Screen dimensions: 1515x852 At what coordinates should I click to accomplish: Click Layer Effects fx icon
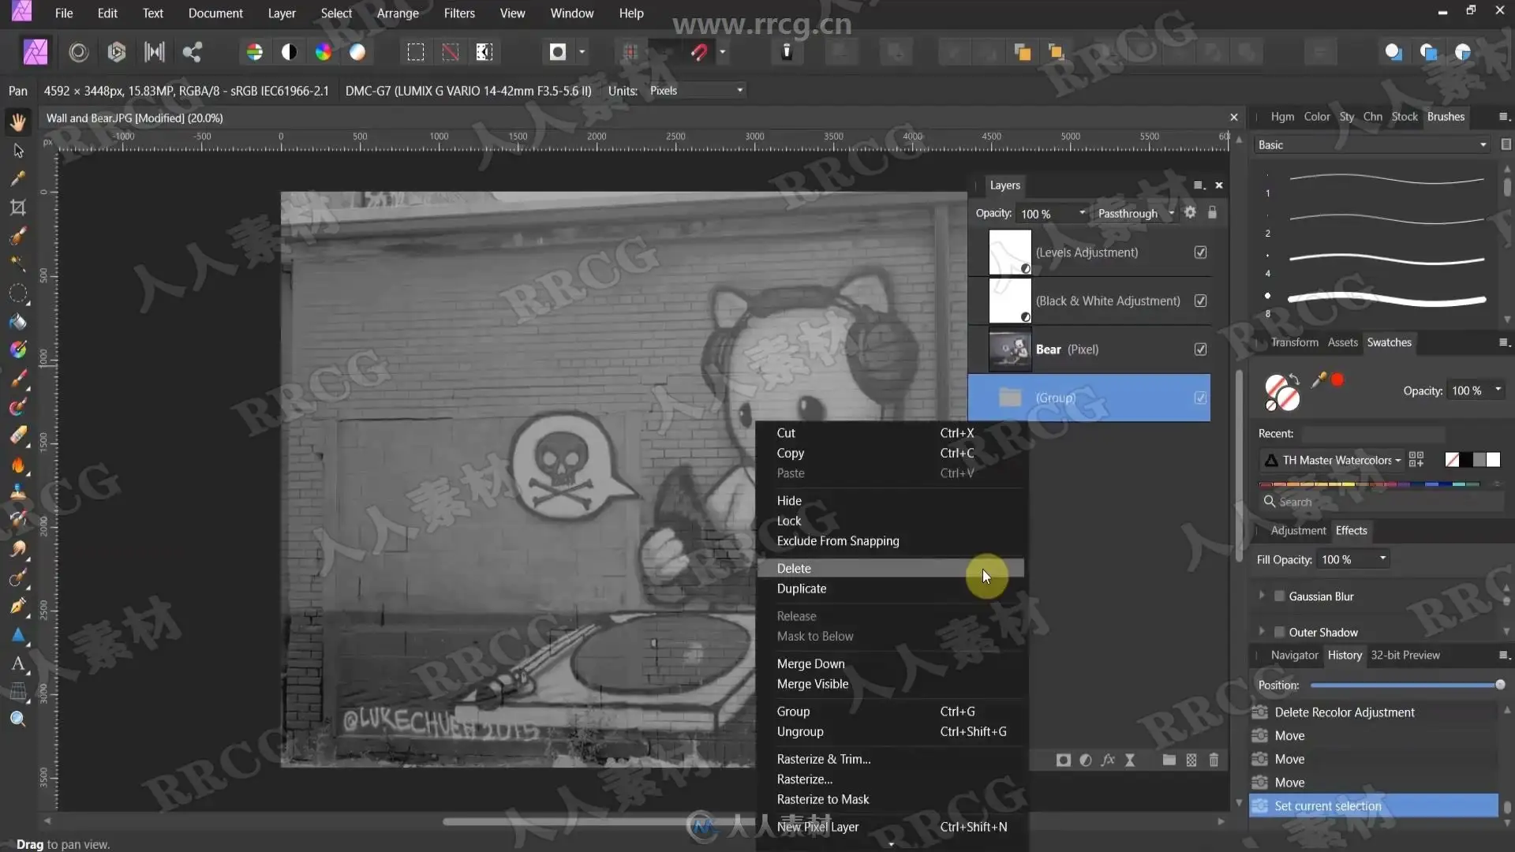1108,760
